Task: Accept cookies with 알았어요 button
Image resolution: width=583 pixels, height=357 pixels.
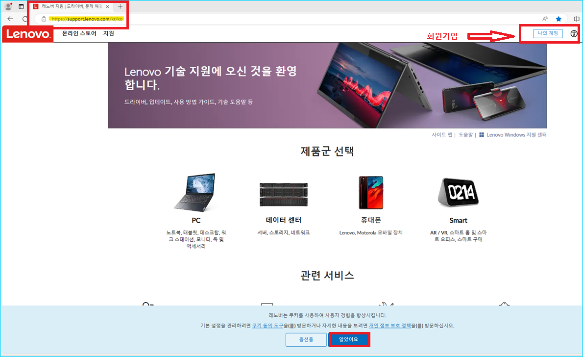Action: [348, 339]
